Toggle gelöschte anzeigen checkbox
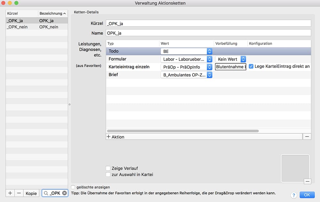The image size is (320, 202). 73,187
